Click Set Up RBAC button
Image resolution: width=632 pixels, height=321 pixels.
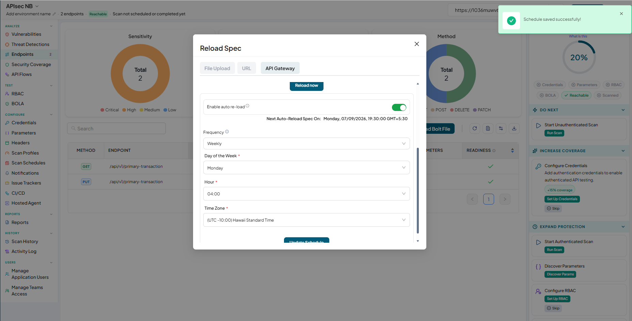coord(557,299)
